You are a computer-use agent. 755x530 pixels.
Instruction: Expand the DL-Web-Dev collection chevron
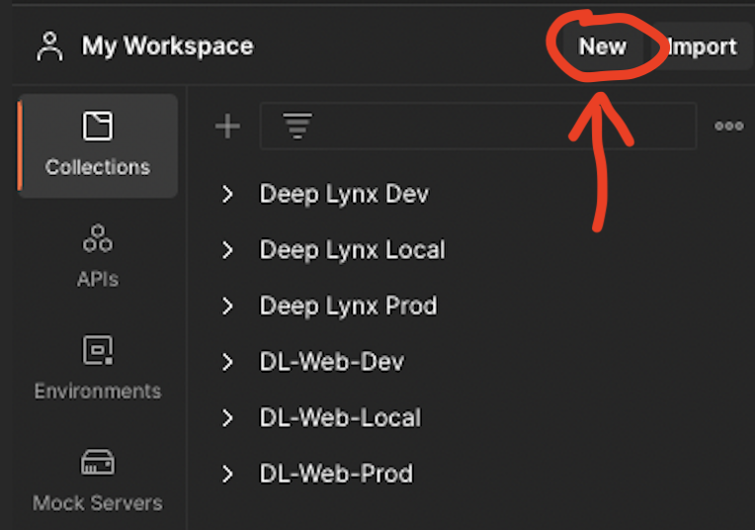click(x=227, y=362)
